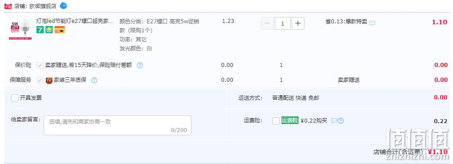Increase quantity with the plus button
The width and height of the screenshot is (453, 164).
[x=298, y=24]
